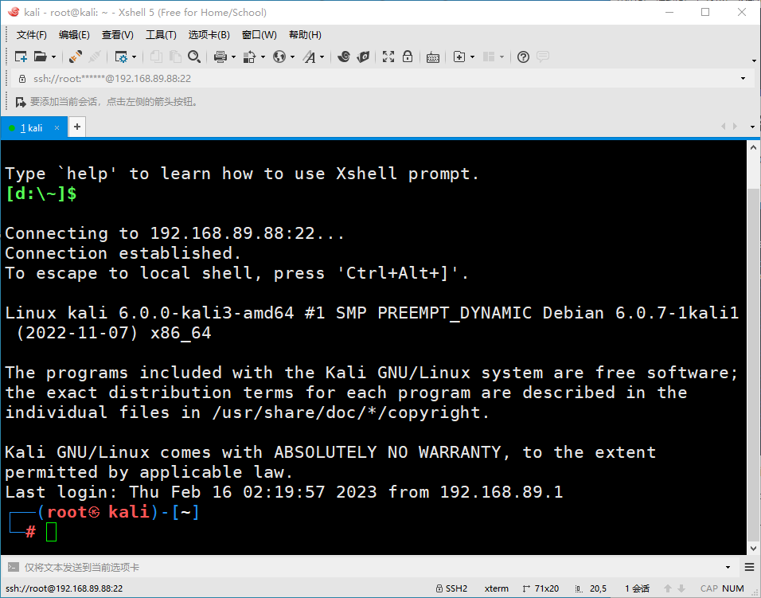Click the Disconnect plug icon
The width and height of the screenshot is (761, 598).
pyautogui.click(x=76, y=57)
